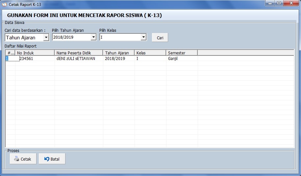This screenshot has height=176, width=301.
Task: Click the Ganjil semester cell
Action: click(173, 59)
